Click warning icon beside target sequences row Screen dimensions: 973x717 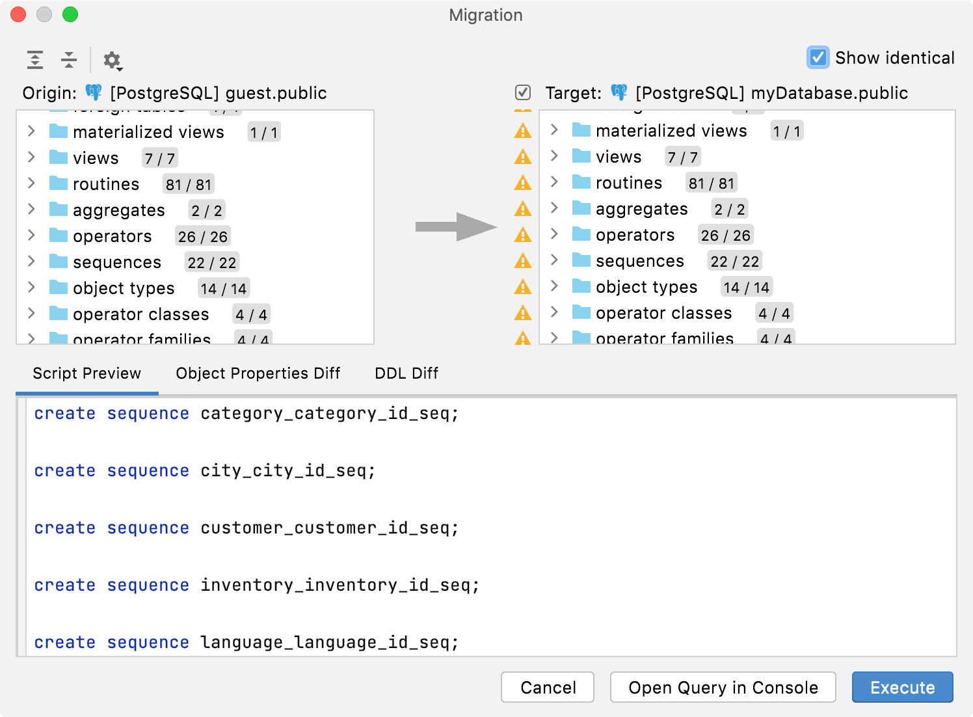click(x=523, y=262)
